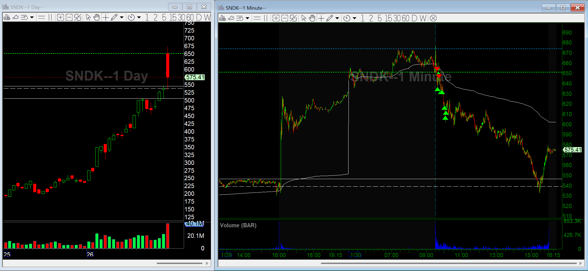This screenshot has width=588, height=271.
Task: Click the horizontal scrollbar of the Day chart
Action: (x=179, y=263)
